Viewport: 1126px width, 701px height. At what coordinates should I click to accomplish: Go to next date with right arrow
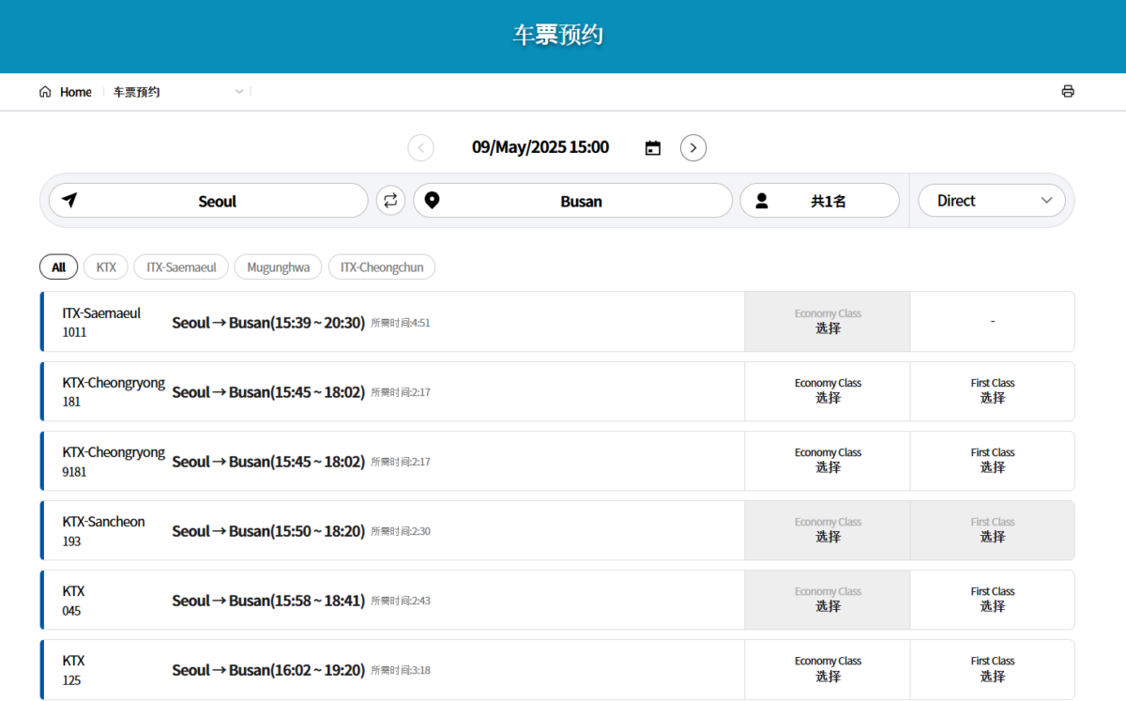pyautogui.click(x=692, y=148)
